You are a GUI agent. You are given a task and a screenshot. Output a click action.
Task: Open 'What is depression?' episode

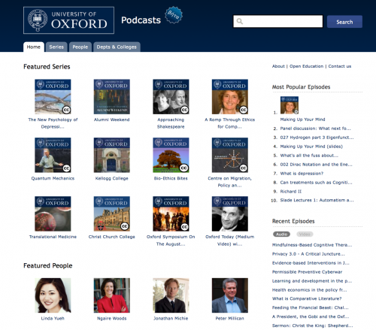pos(302,174)
